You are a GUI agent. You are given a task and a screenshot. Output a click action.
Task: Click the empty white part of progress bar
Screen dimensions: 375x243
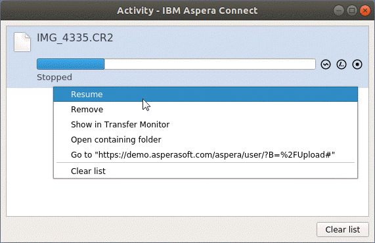coord(210,64)
